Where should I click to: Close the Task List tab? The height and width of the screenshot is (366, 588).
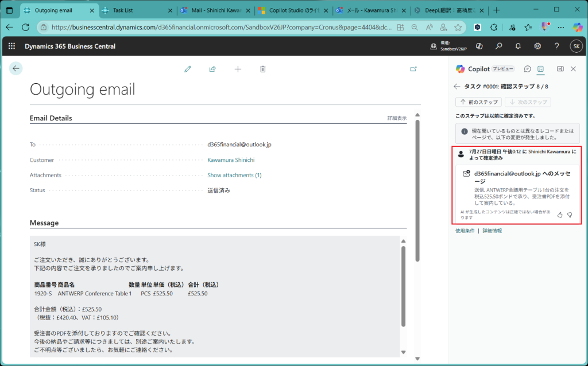pyautogui.click(x=170, y=10)
